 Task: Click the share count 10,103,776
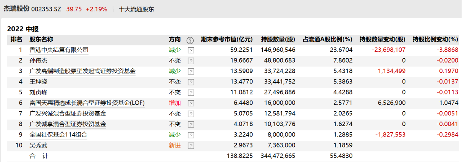280,124
